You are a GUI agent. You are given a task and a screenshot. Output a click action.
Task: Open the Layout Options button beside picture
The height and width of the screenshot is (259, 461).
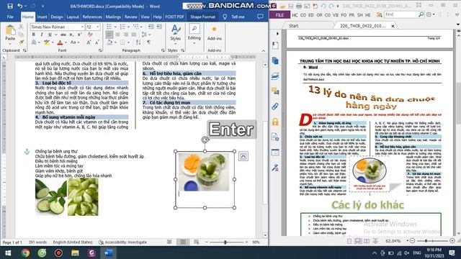(x=243, y=156)
